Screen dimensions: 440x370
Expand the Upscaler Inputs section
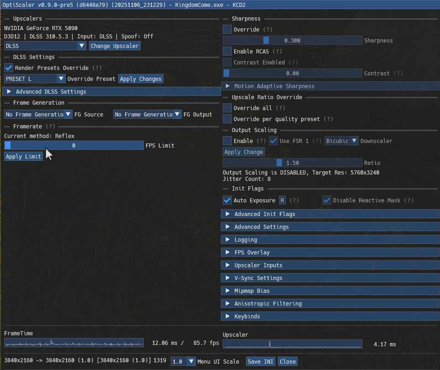(x=330, y=265)
